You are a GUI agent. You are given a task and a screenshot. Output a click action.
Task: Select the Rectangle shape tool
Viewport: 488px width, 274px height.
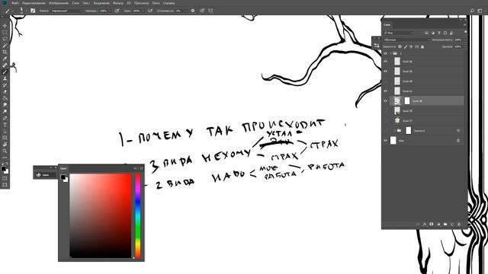click(5, 138)
